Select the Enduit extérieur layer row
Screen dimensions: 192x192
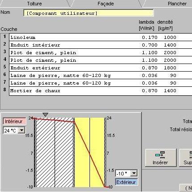pyautogui.click(x=101, y=68)
